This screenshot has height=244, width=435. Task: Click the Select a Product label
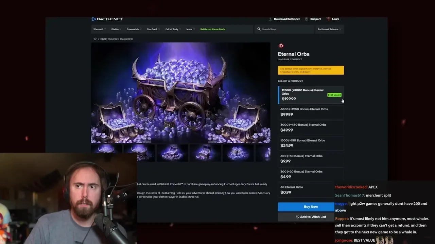pyautogui.click(x=290, y=81)
